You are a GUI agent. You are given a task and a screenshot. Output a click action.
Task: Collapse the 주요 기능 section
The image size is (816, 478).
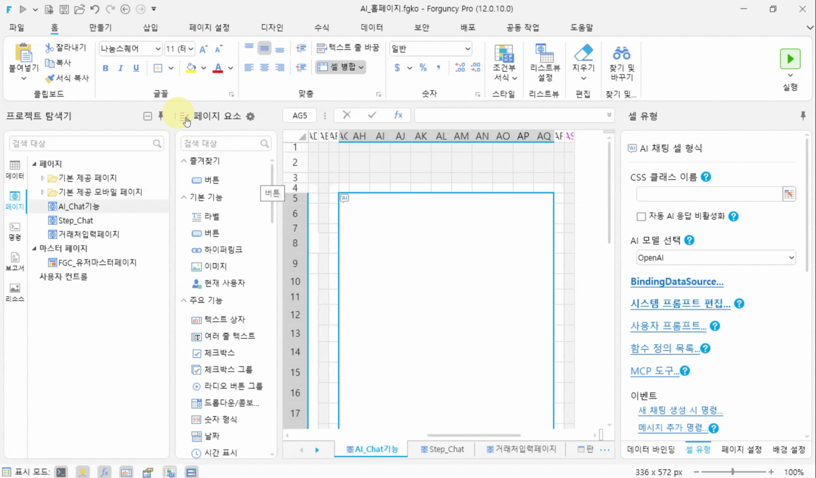tap(184, 300)
